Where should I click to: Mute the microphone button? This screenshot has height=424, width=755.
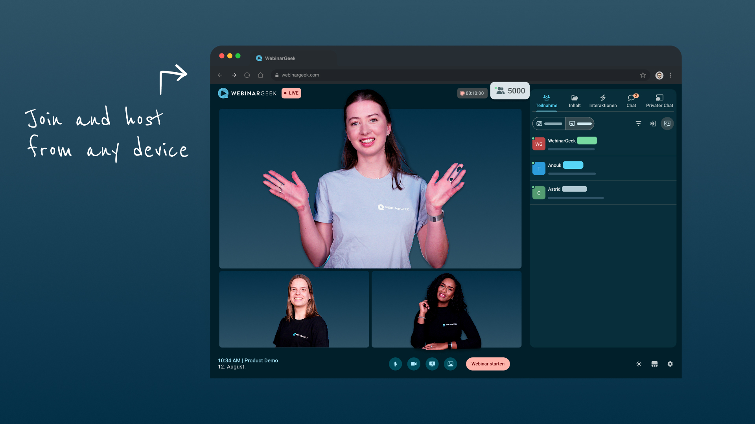[x=395, y=364]
